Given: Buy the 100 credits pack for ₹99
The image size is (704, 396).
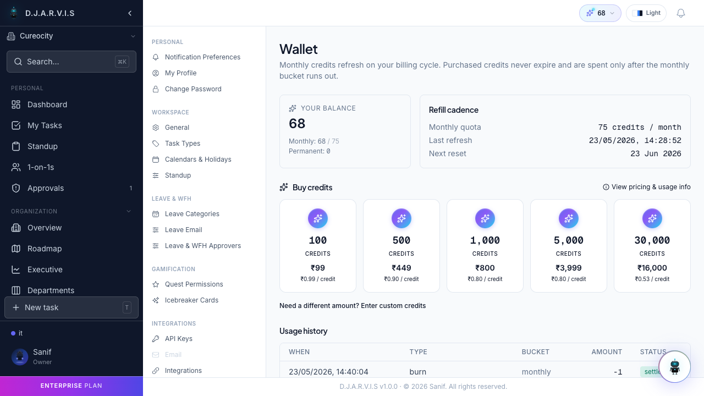Looking at the screenshot, I should click(318, 246).
